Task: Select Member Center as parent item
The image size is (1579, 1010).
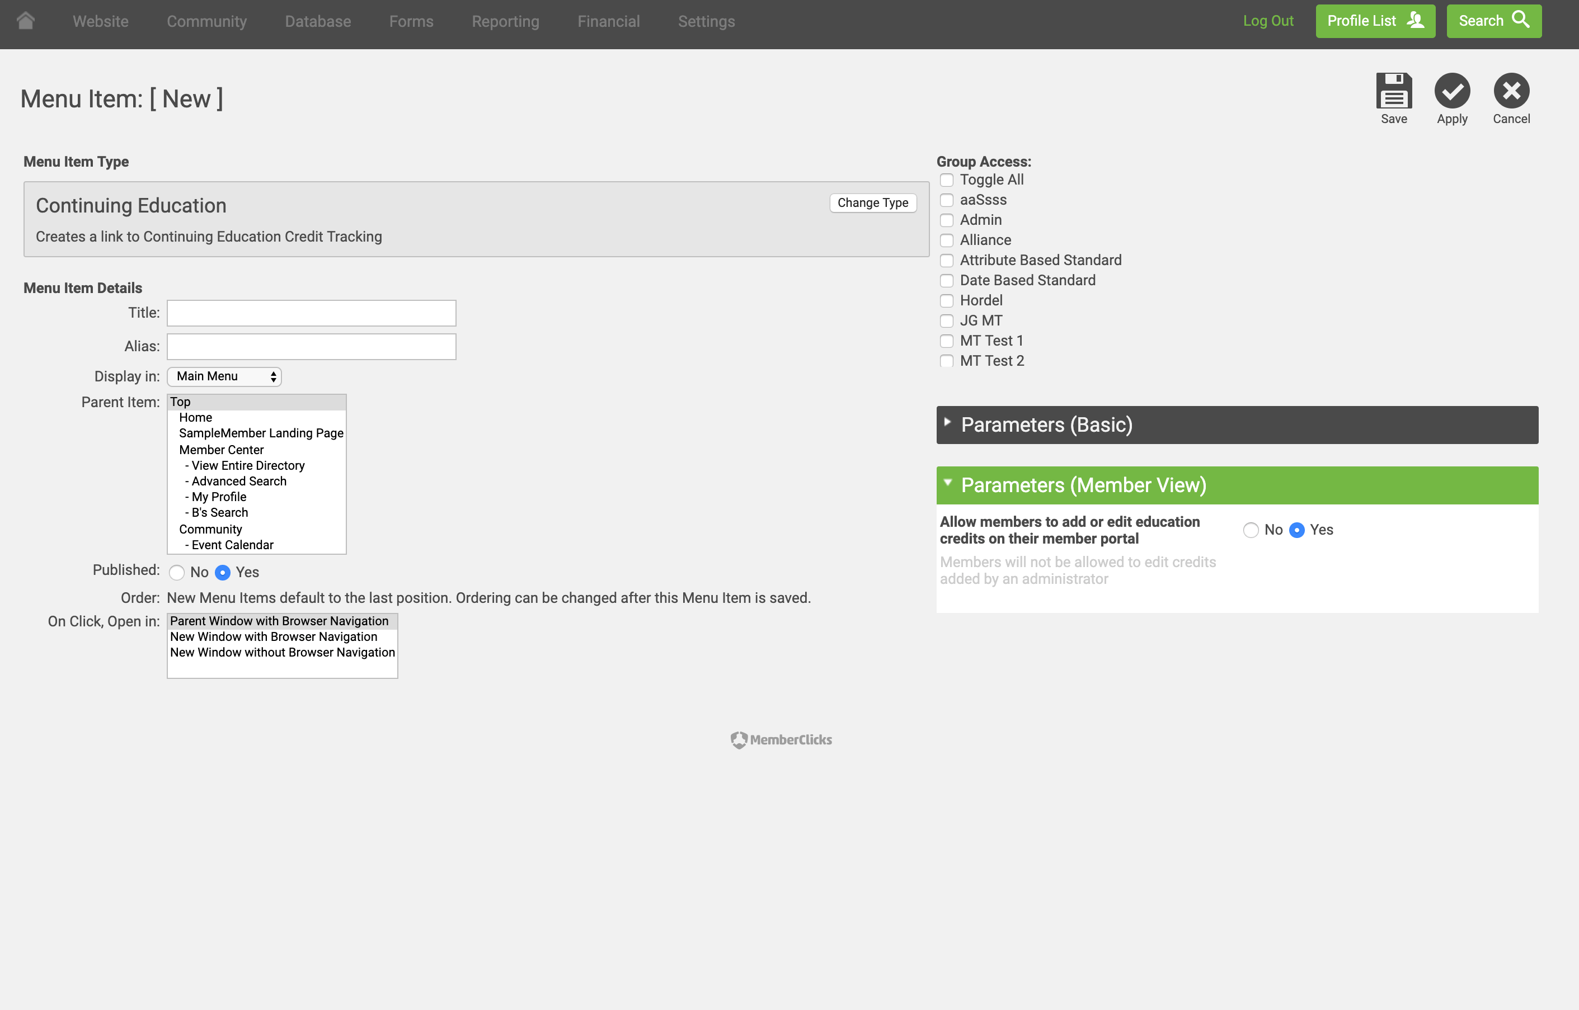Action: pos(221,450)
